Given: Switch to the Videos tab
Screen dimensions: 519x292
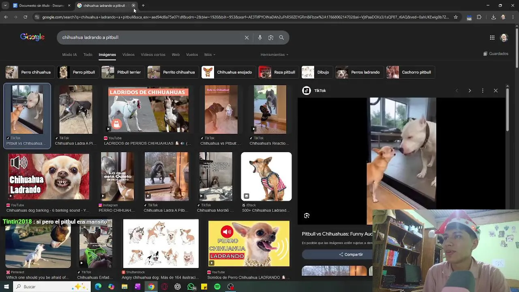Looking at the screenshot, I should click(129, 54).
